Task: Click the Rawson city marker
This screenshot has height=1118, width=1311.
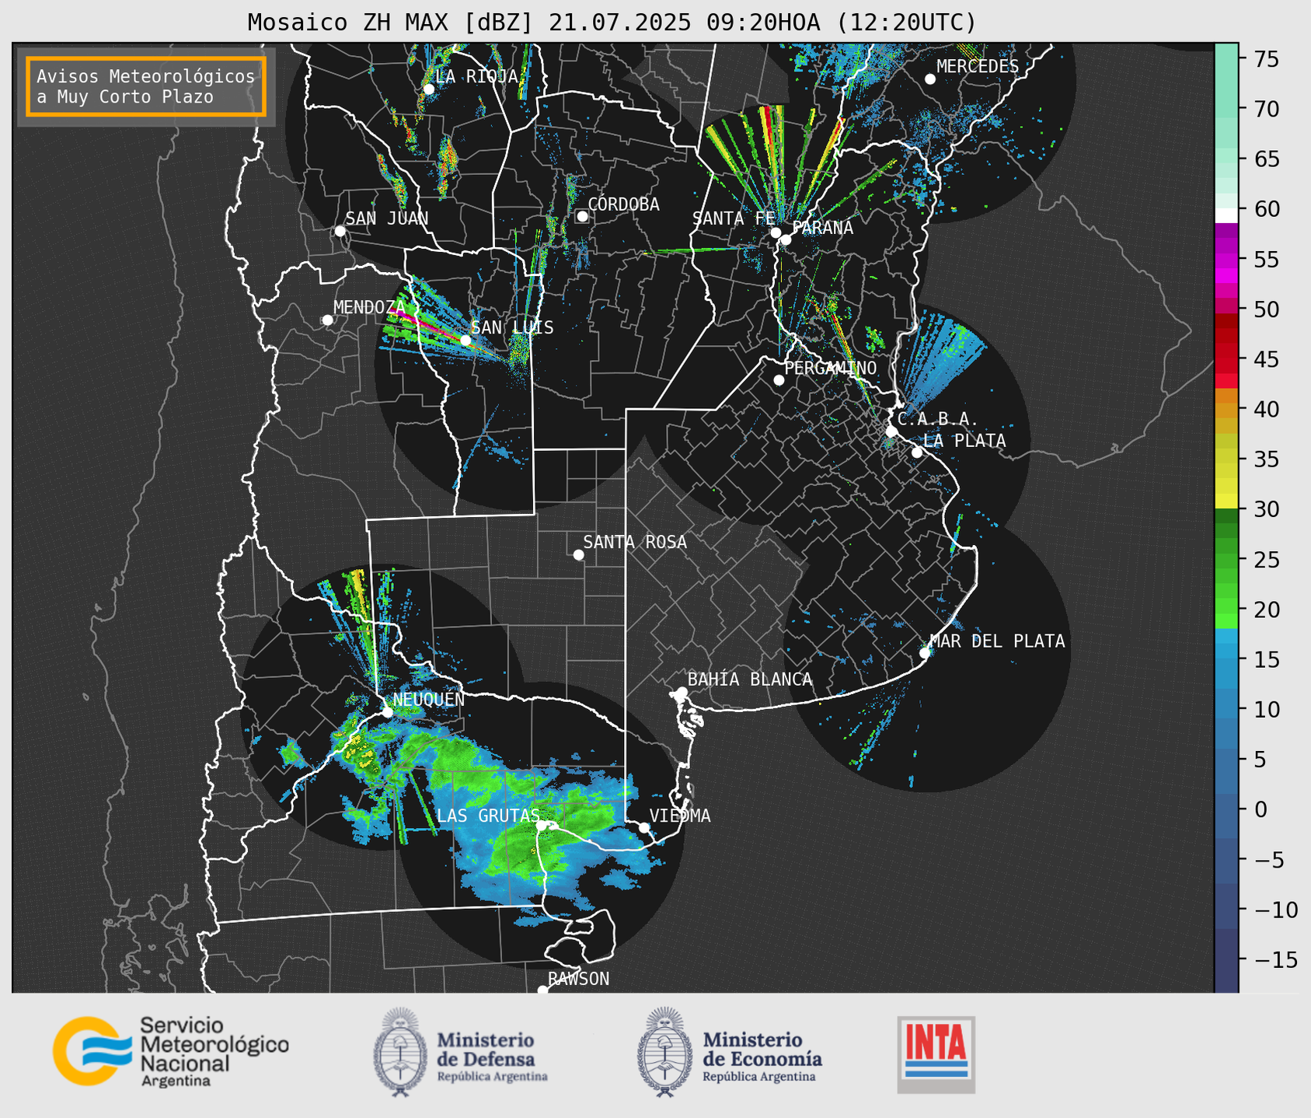Action: click(x=542, y=990)
